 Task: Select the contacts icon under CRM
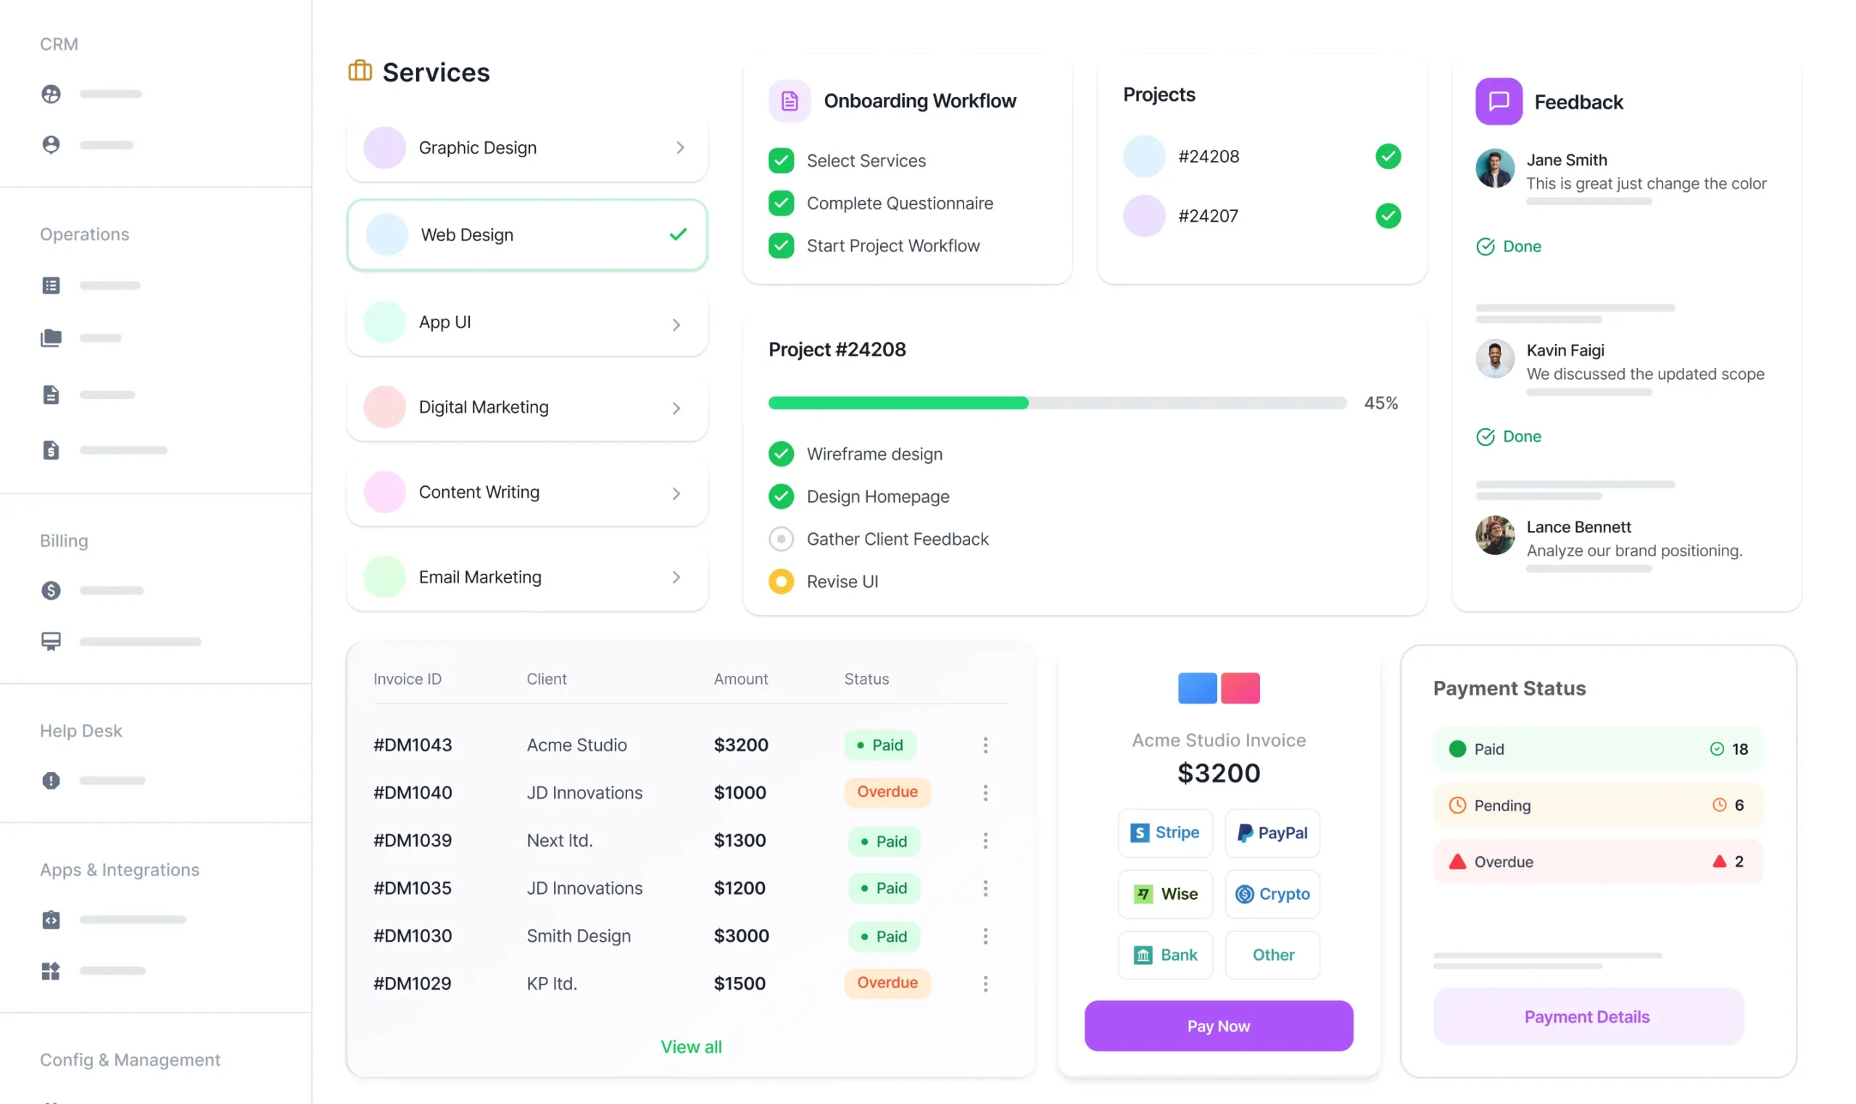pos(51,93)
